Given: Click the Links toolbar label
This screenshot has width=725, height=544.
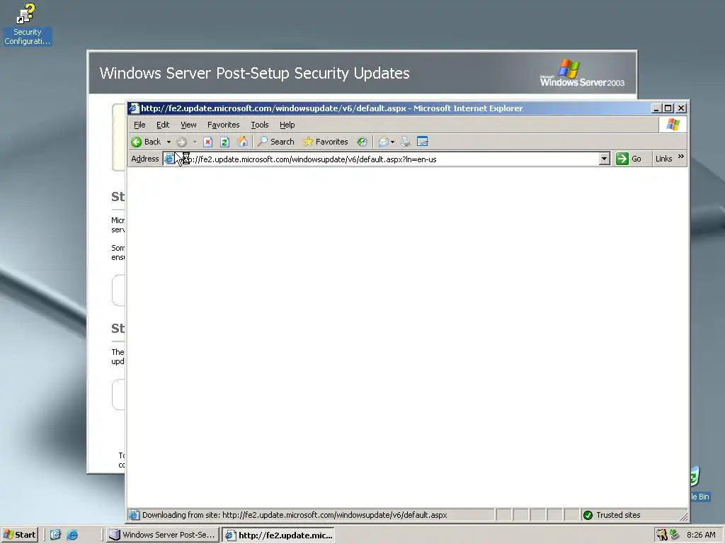Looking at the screenshot, I should 663,159.
